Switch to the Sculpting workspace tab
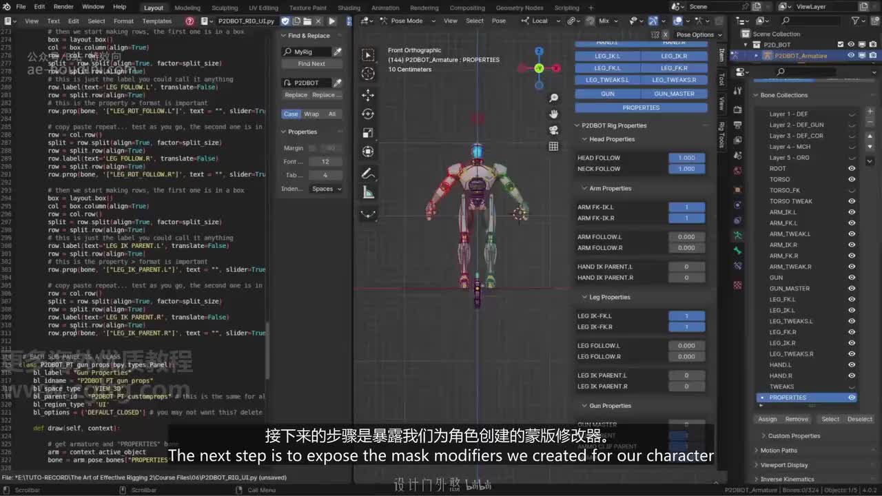 (225, 8)
